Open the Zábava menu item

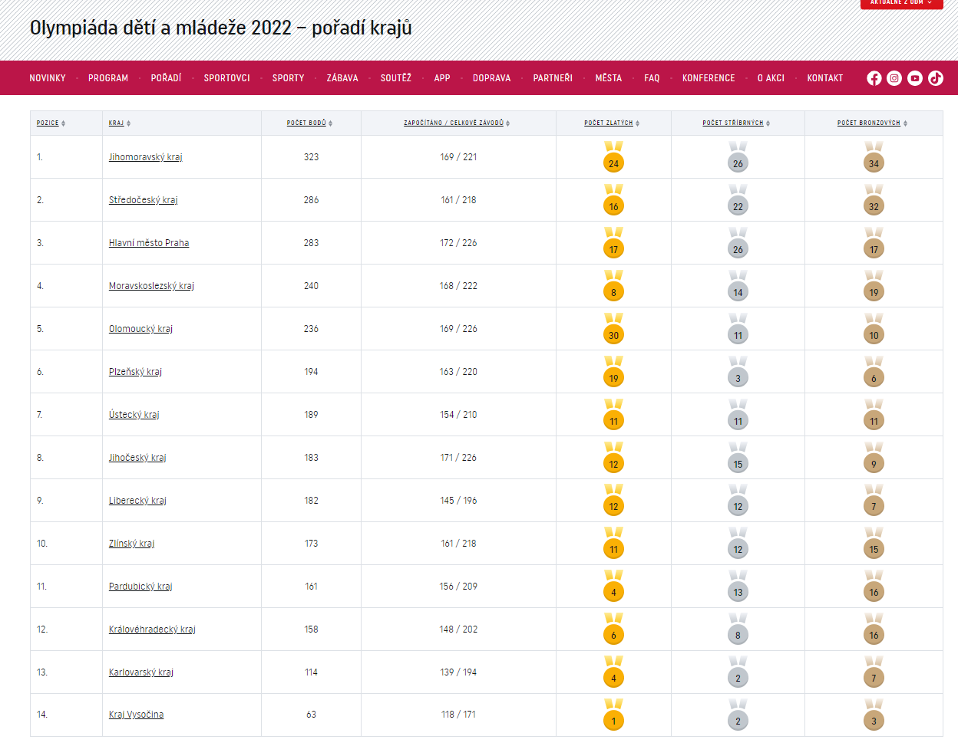pyautogui.click(x=342, y=78)
